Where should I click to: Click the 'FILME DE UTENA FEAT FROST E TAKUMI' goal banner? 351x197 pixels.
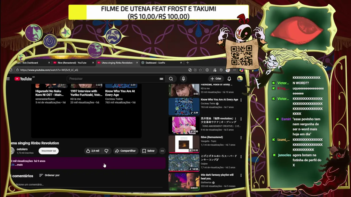158,13
